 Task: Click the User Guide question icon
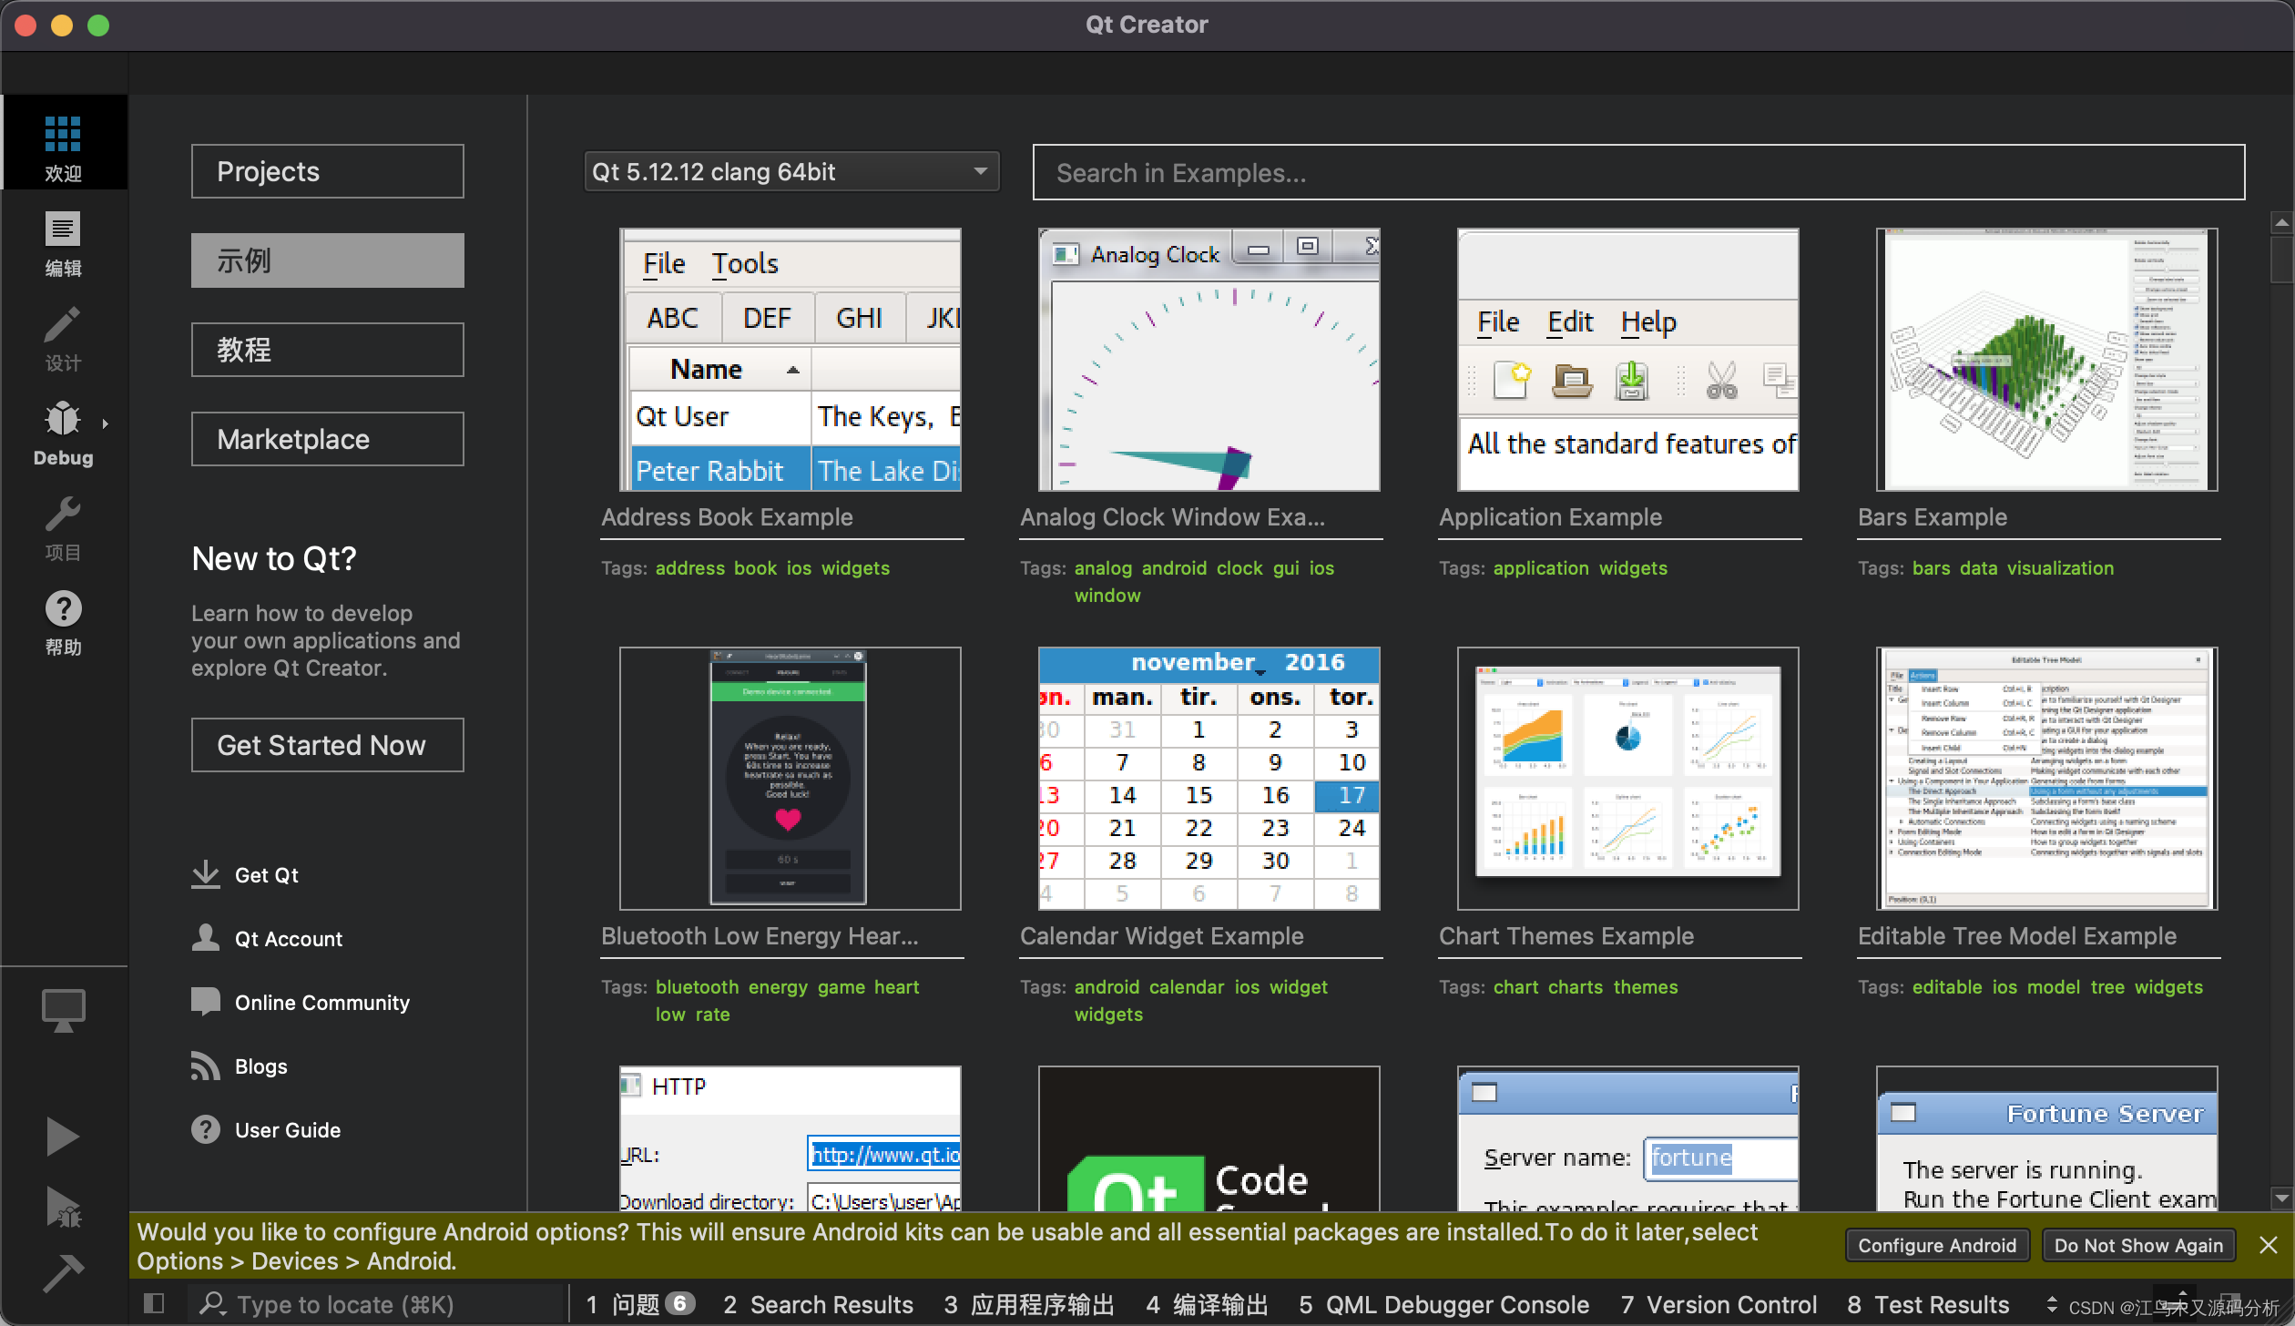click(x=206, y=1129)
